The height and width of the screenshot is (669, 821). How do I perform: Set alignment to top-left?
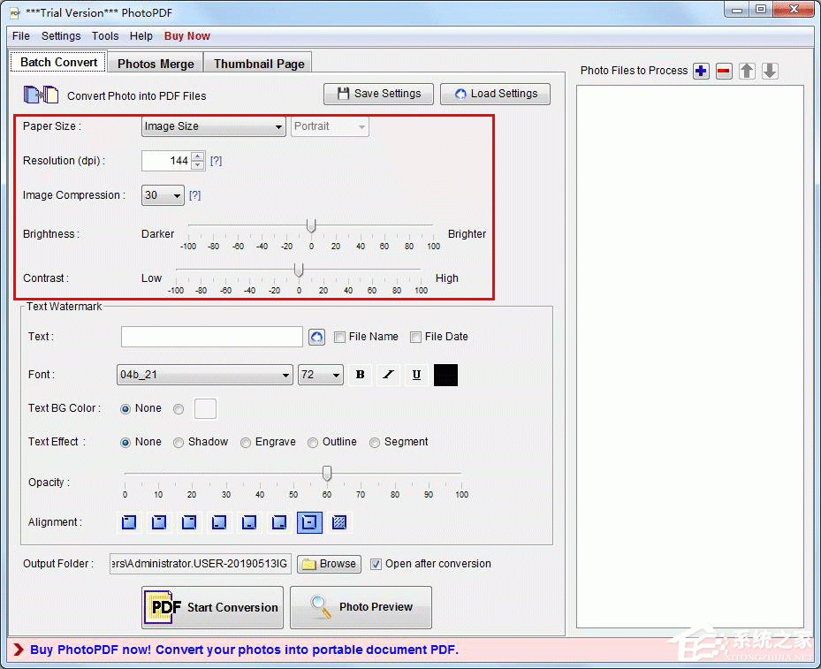pos(129,522)
